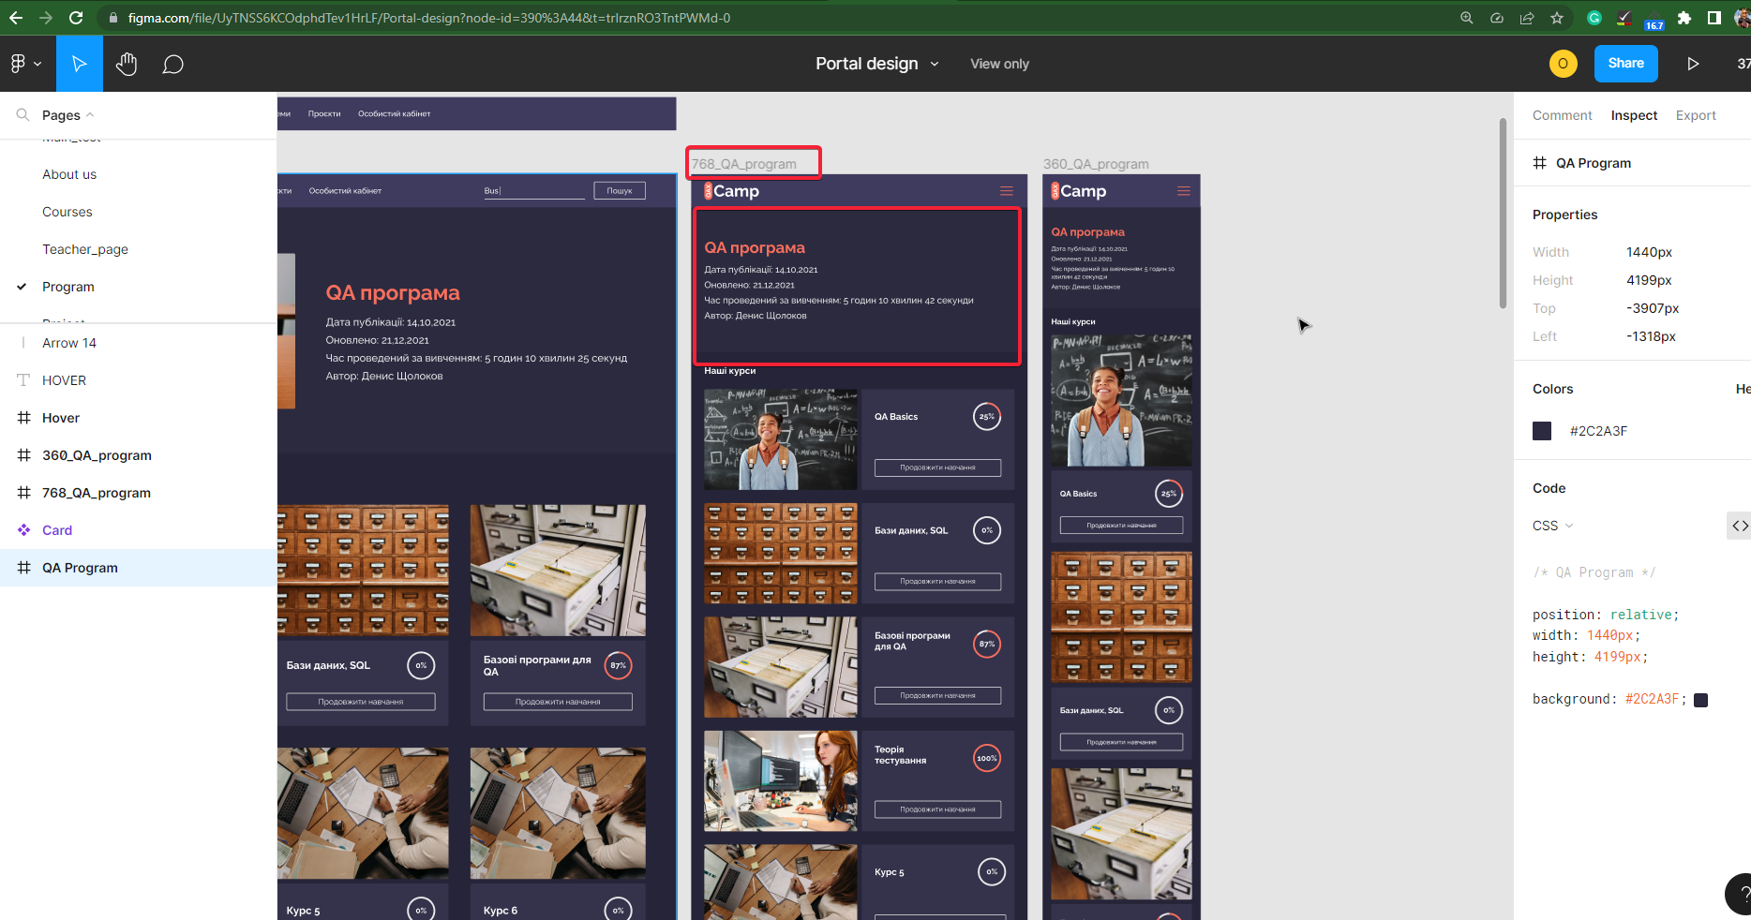Click the Share button
1751x920 pixels.
1625,64
